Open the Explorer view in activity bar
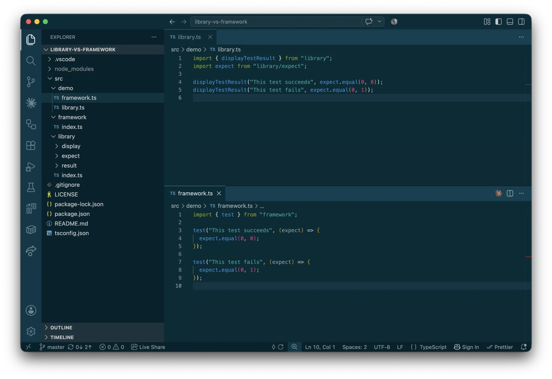Viewport: 552px width, 379px height. coord(31,40)
